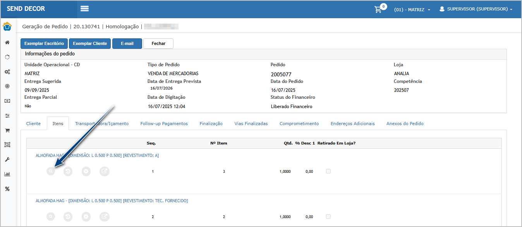Check Retirado Em Loja for item 1
This screenshot has height=227, width=522.
point(328,171)
